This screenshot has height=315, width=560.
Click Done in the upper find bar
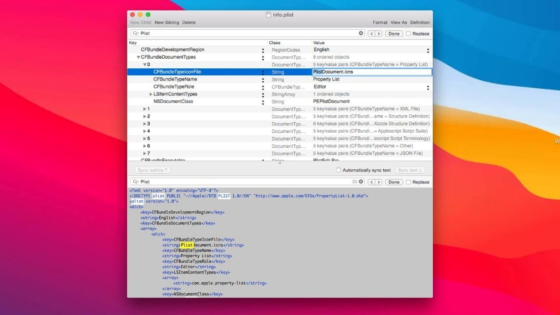[394, 34]
